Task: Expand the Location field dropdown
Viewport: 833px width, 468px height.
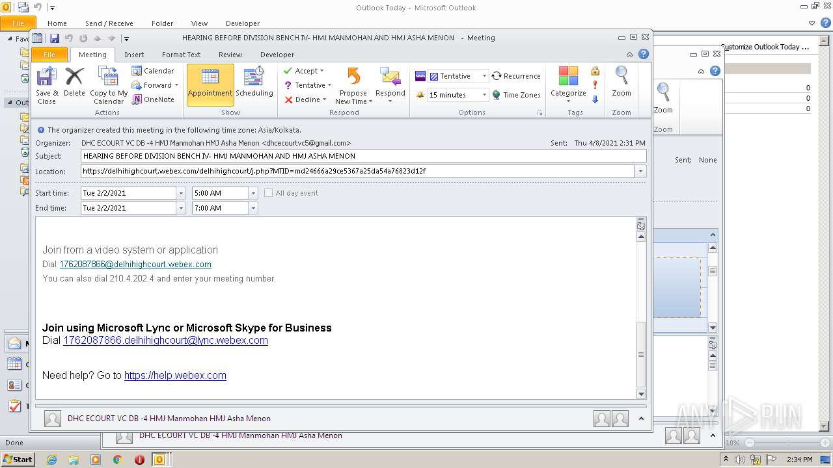Action: (x=641, y=172)
